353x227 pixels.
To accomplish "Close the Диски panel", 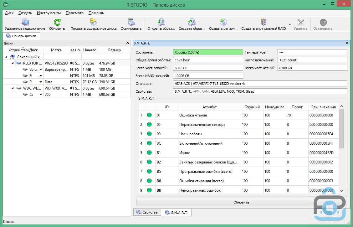I will [x=128, y=43].
